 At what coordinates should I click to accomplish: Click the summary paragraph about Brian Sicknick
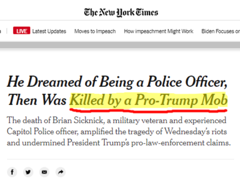119,131
